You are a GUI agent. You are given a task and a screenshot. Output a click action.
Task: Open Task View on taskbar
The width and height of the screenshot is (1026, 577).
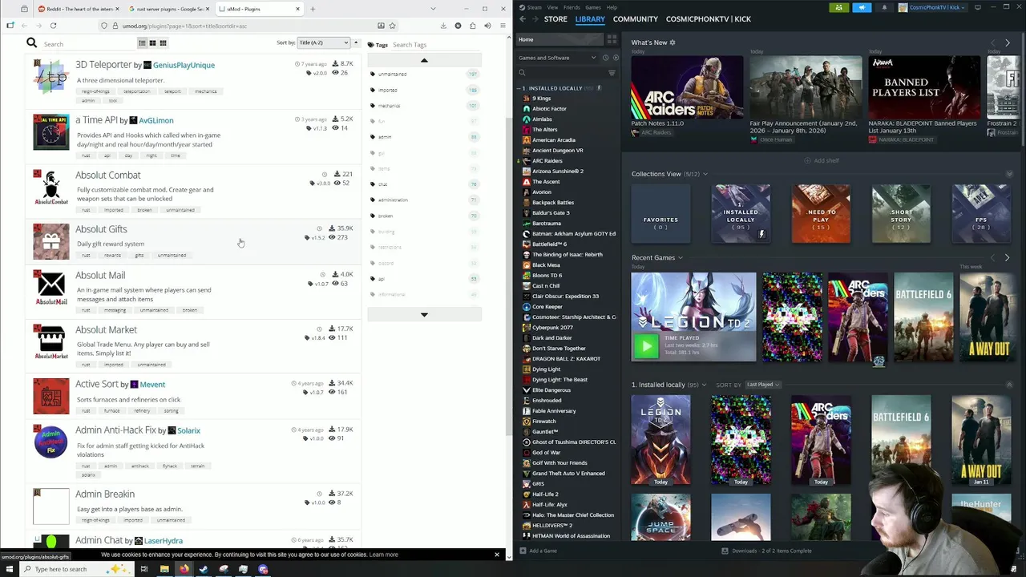click(x=143, y=569)
